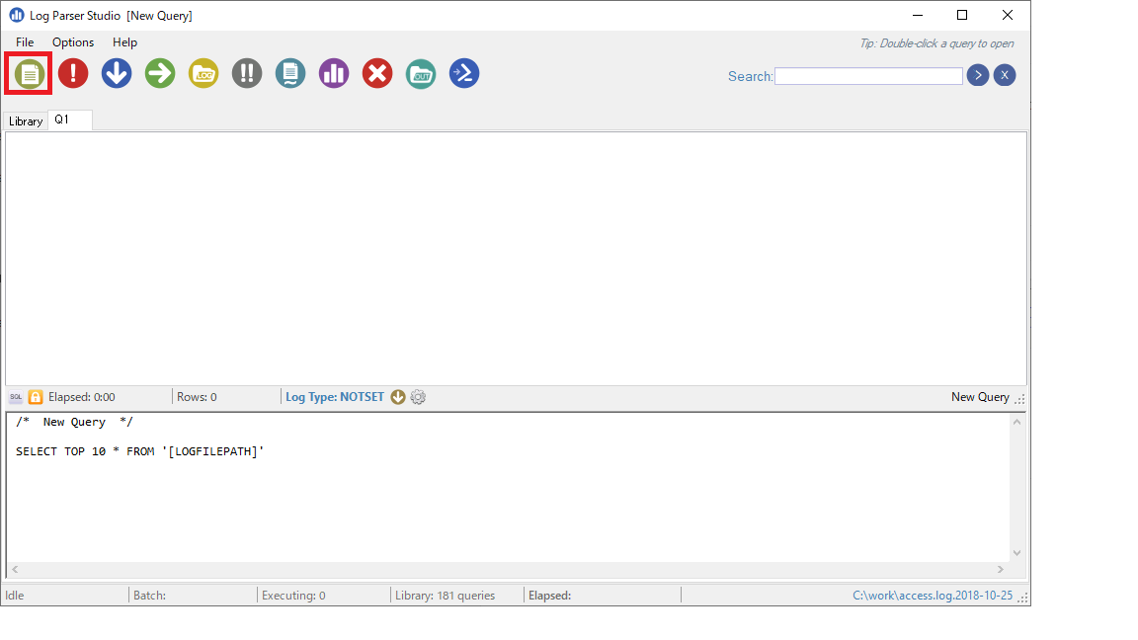
Task: Open the File menu
Action: click(25, 42)
